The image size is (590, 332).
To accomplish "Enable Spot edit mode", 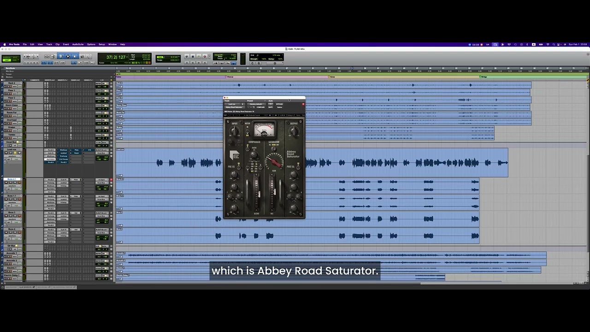I will pyautogui.click(x=15, y=57).
